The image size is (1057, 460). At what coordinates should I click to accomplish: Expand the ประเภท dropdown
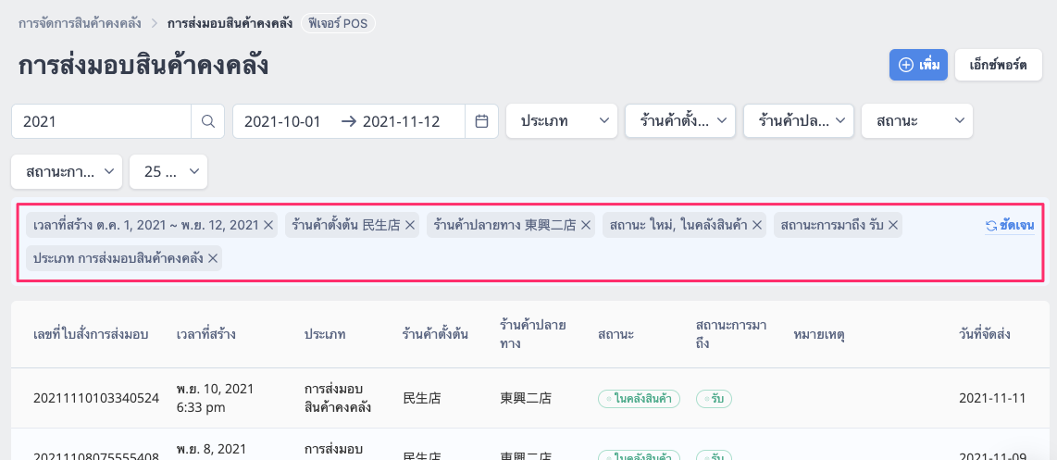[562, 121]
